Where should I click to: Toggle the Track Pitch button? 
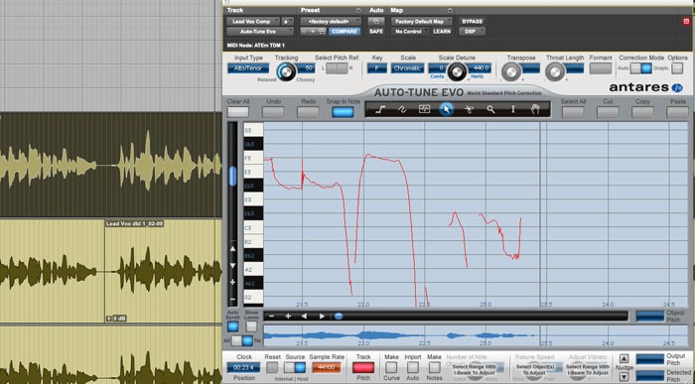tap(363, 367)
